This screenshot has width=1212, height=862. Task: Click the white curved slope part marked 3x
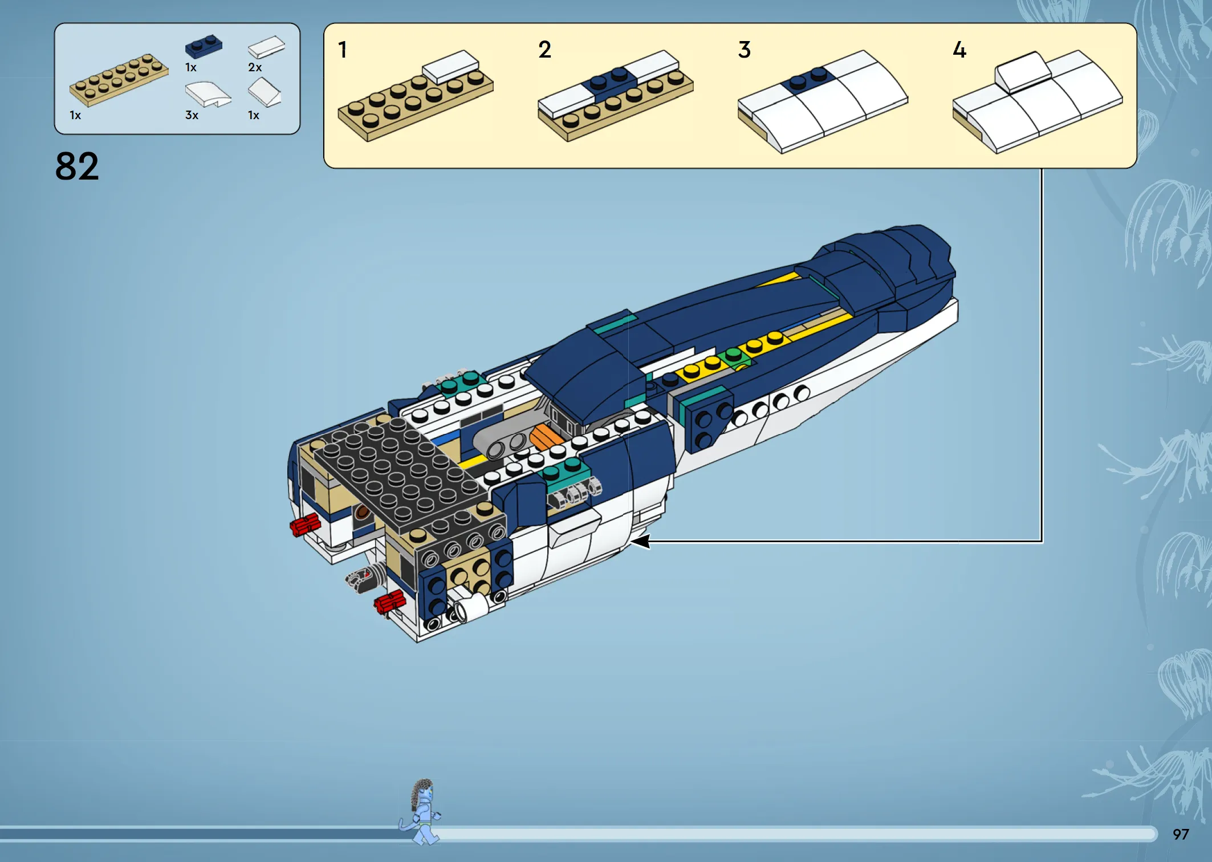click(x=208, y=94)
